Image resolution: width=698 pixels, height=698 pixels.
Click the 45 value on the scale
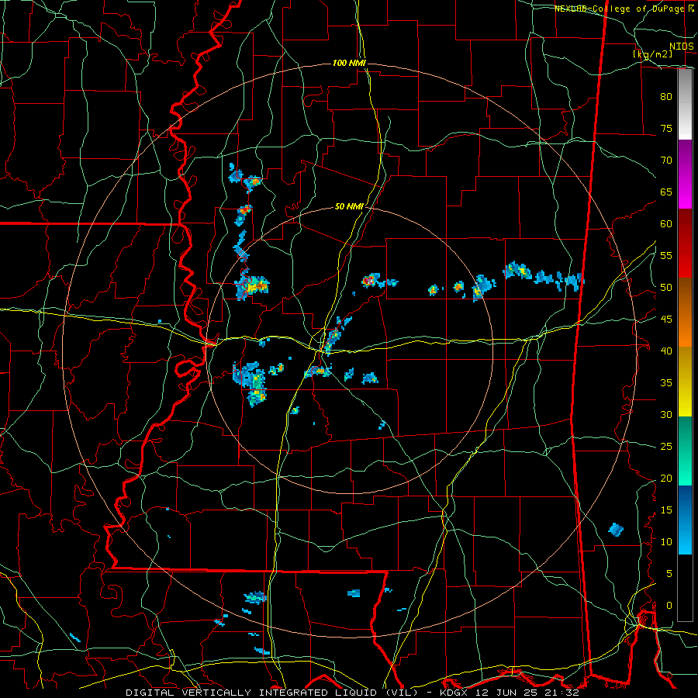tap(666, 320)
